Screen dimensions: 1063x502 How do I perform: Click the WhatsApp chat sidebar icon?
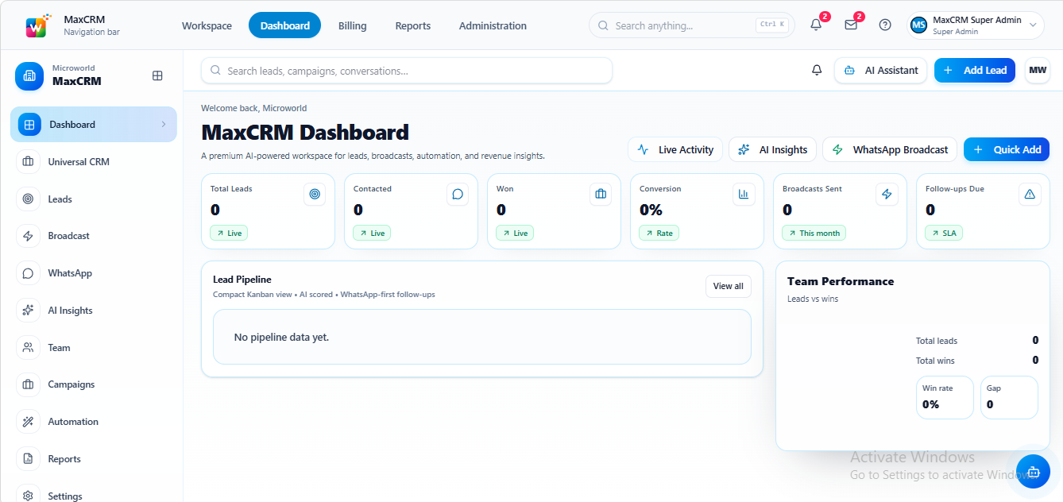28,273
